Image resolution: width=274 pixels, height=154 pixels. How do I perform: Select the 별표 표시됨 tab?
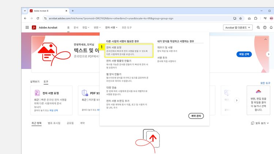point(54,123)
